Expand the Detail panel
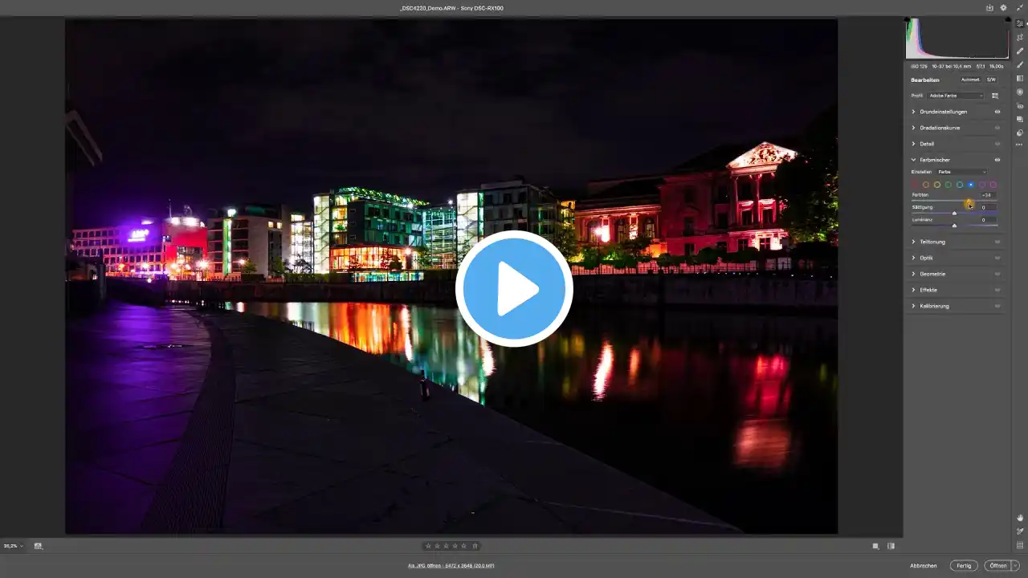Screen dimensions: 1028x578 coord(914,144)
